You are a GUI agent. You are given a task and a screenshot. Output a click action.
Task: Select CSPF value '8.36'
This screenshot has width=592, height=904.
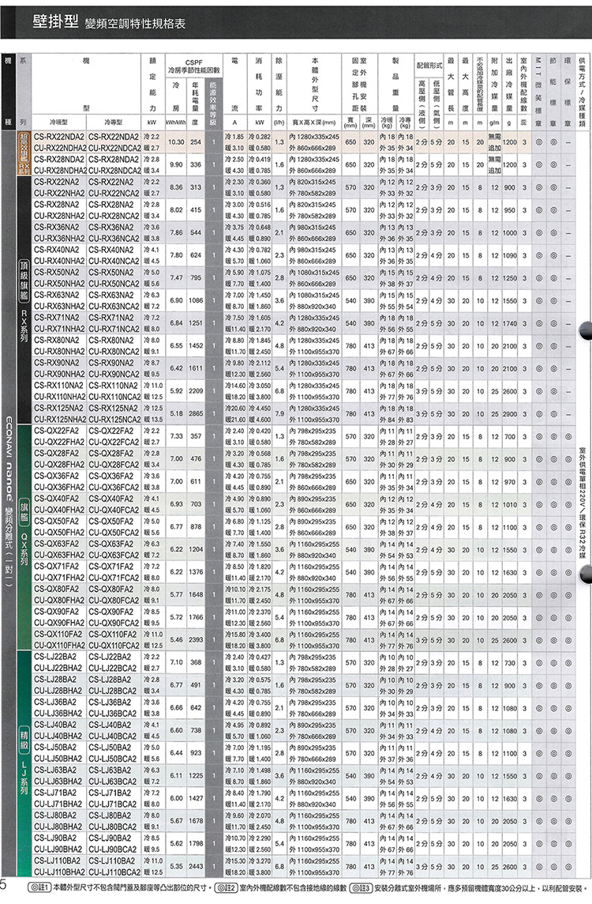[176, 187]
